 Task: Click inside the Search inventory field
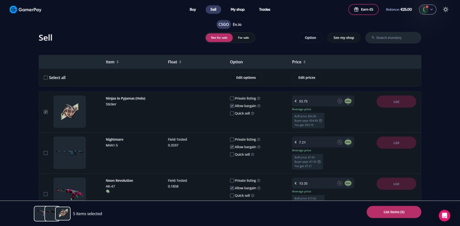tap(393, 37)
